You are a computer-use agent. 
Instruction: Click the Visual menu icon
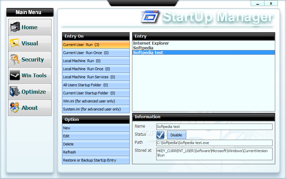click(x=14, y=43)
